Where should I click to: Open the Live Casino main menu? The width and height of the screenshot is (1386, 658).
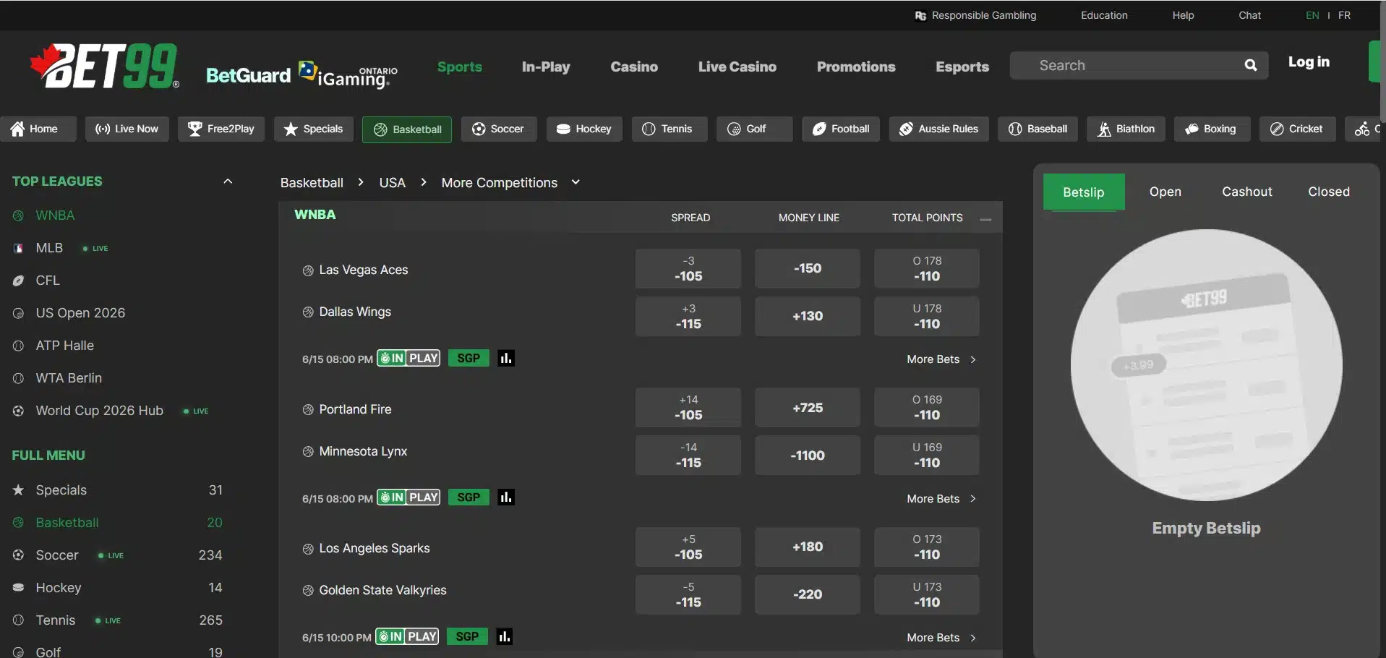click(737, 67)
